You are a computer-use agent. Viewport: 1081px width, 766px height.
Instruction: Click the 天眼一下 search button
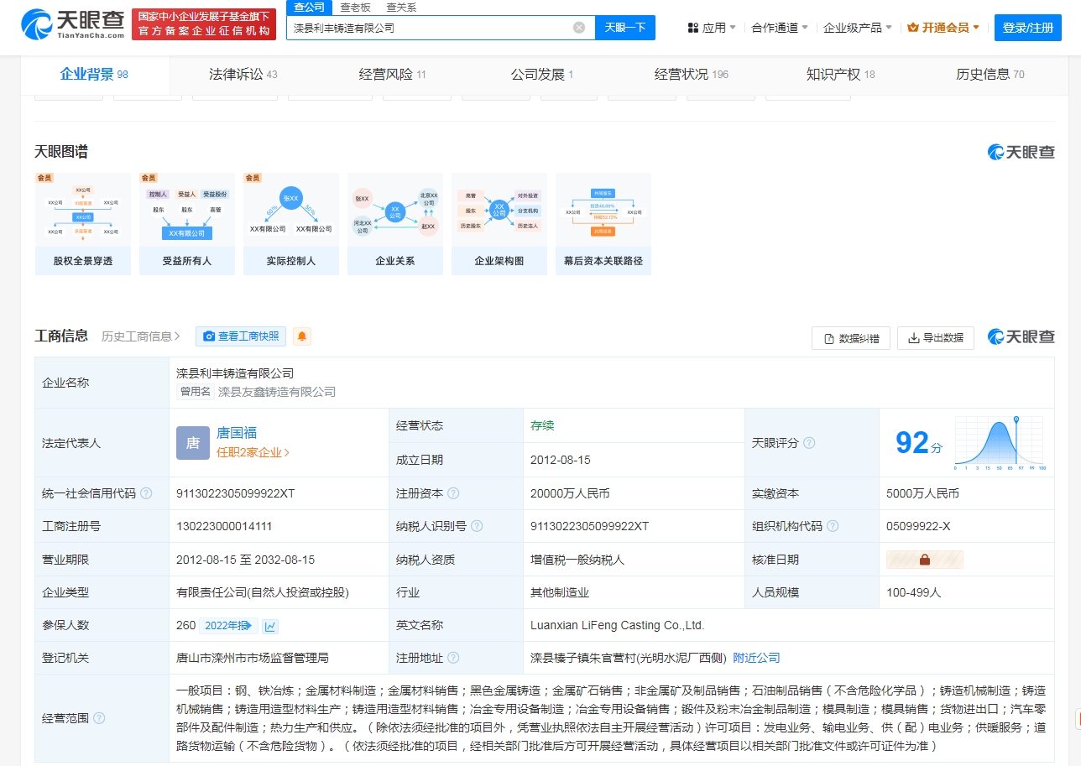coord(625,28)
